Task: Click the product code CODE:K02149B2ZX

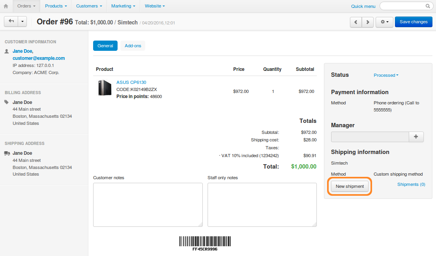Action: [x=137, y=89]
